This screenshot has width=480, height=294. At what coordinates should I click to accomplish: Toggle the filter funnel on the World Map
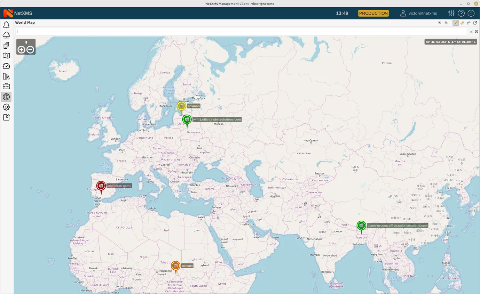click(456, 23)
